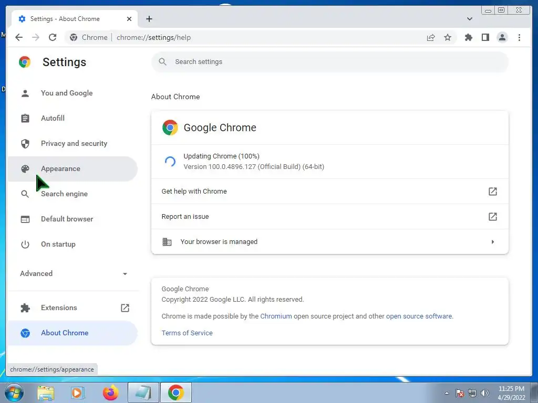Image resolution: width=538 pixels, height=403 pixels.
Task: Expand the Advanced settings section
Action: 73,273
